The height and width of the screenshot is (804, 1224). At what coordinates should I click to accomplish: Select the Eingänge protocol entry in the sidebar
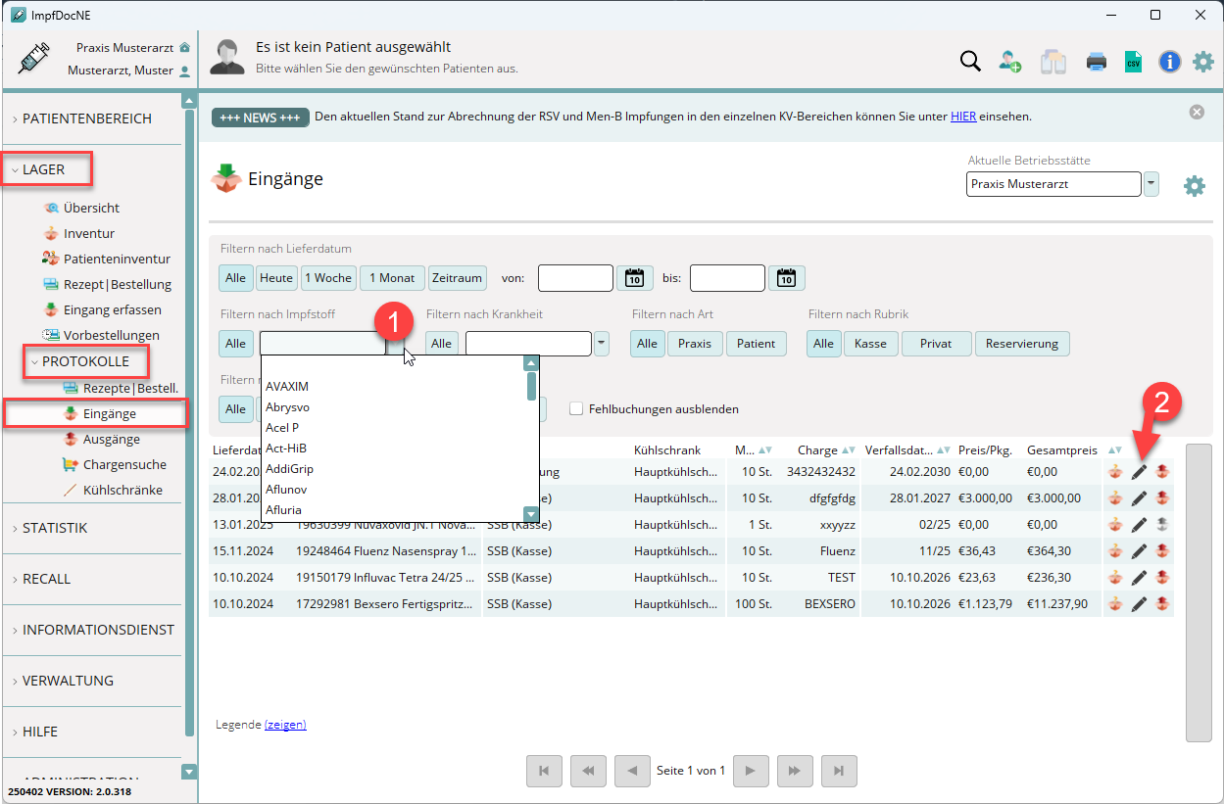tap(109, 413)
